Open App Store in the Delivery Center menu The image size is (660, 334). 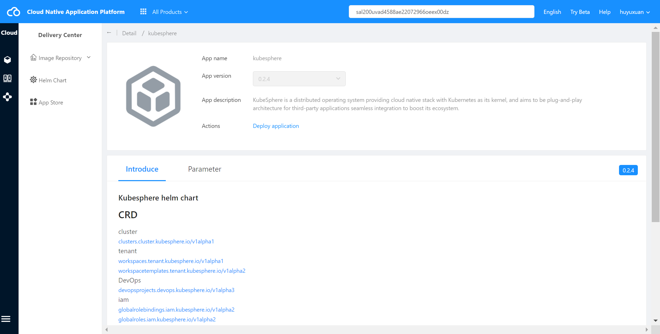pyautogui.click(x=51, y=102)
